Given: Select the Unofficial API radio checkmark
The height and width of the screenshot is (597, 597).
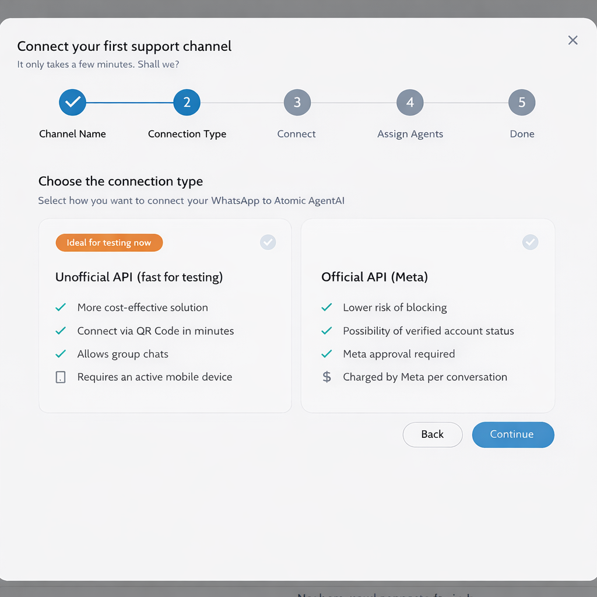Looking at the screenshot, I should 268,242.
